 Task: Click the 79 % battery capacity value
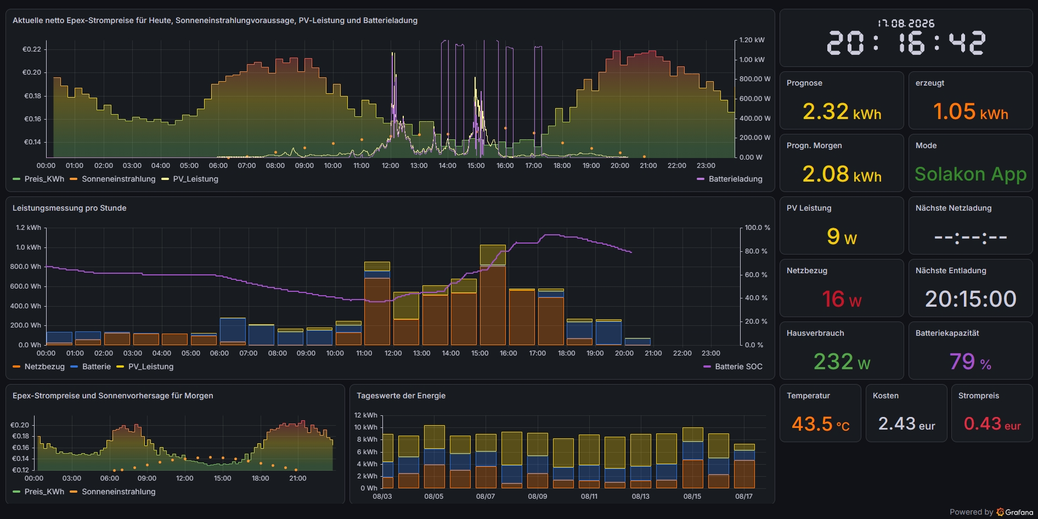pos(971,362)
